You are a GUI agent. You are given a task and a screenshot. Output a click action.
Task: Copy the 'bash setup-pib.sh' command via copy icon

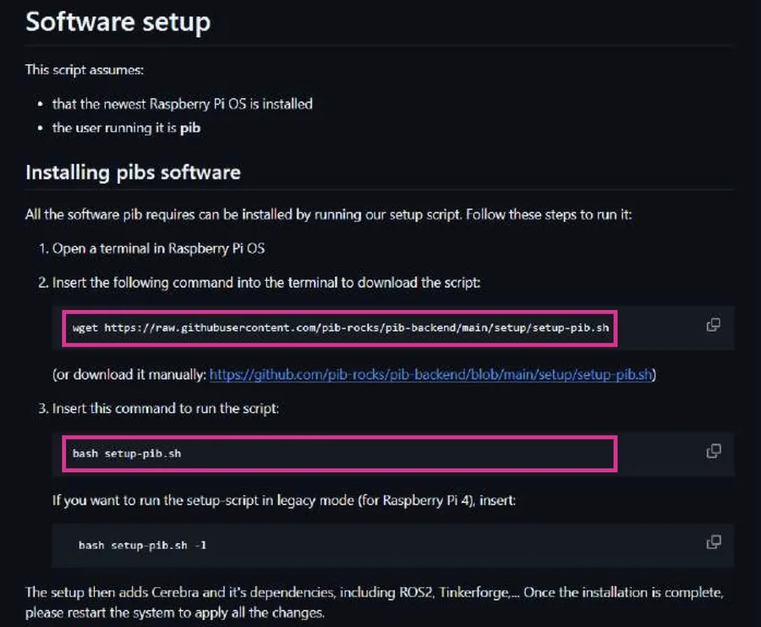[714, 451]
